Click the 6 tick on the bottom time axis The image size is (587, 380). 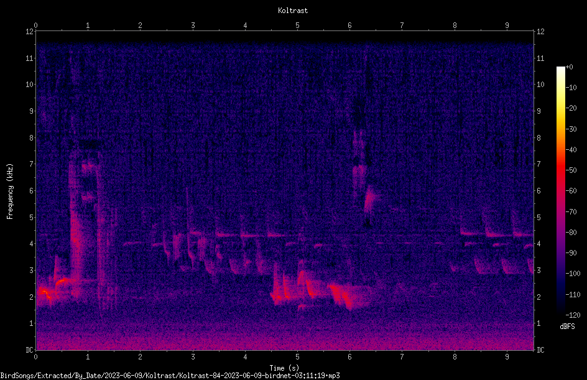coord(349,357)
